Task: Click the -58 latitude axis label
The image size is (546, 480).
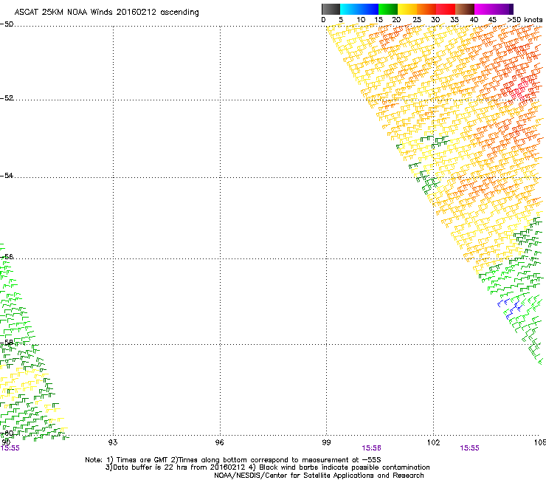Action: (7, 343)
